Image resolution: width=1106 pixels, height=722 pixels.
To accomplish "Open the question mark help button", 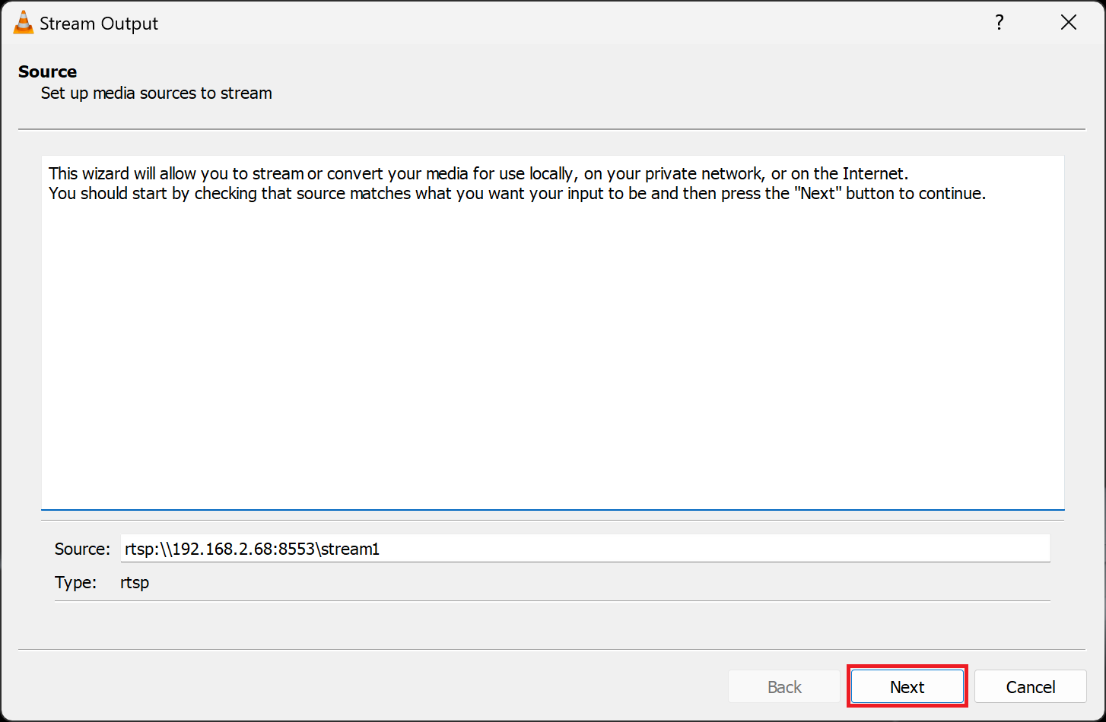I will pos(1000,23).
